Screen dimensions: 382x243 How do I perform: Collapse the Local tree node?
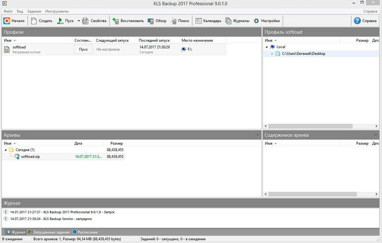[266, 47]
